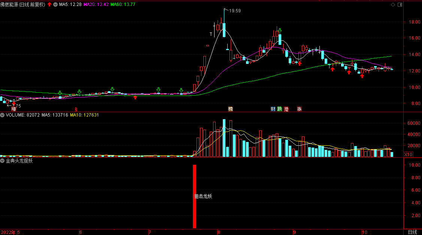Click the red S marker below the chart
The height and width of the screenshot is (235, 422).
(x=76, y=109)
